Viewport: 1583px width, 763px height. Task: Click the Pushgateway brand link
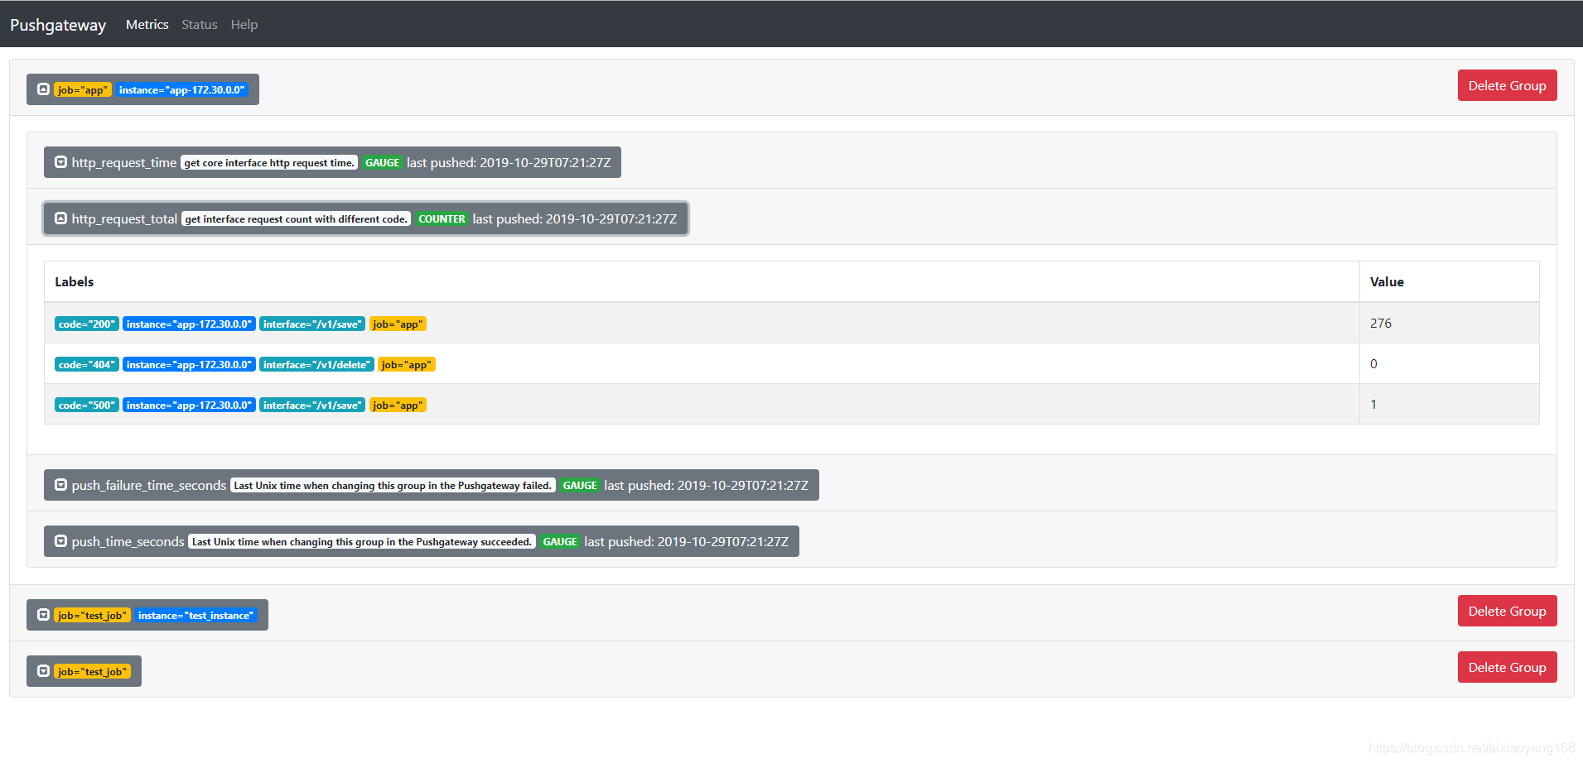coord(58,25)
